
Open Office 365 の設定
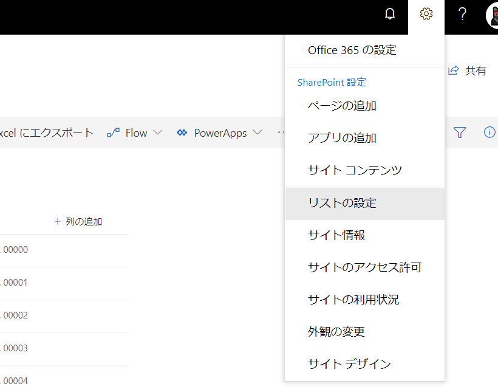[x=352, y=50]
